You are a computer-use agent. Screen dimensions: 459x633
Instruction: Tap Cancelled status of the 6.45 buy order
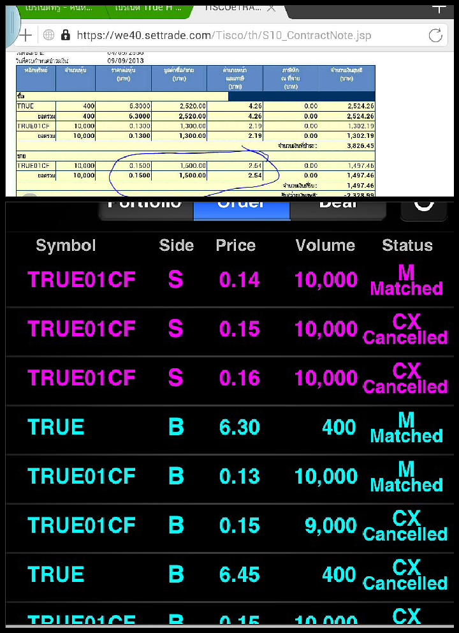(405, 576)
